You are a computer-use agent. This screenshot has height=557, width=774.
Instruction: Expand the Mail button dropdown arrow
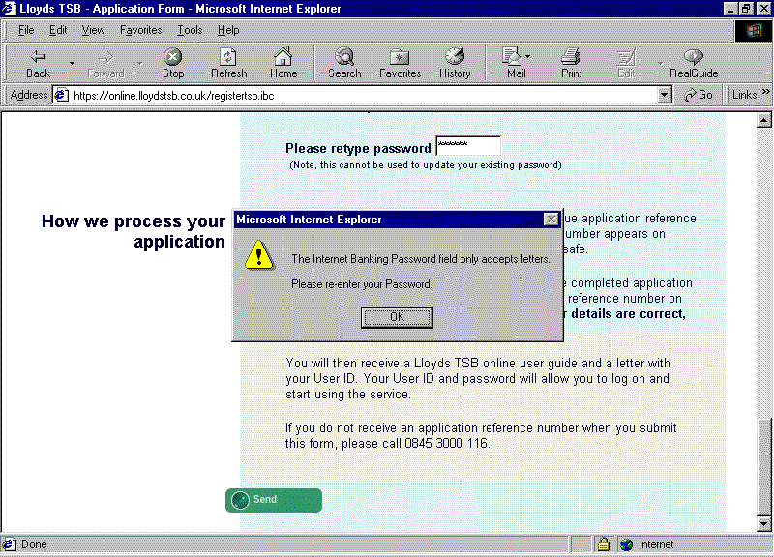pos(528,57)
